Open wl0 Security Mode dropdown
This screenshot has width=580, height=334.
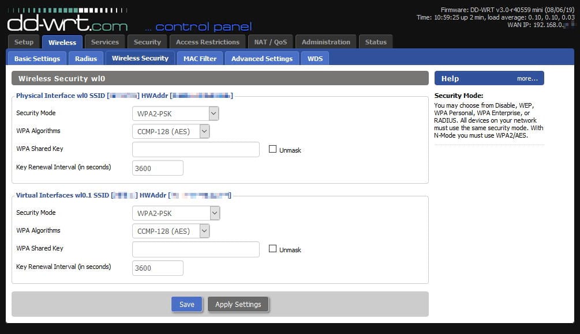point(175,113)
